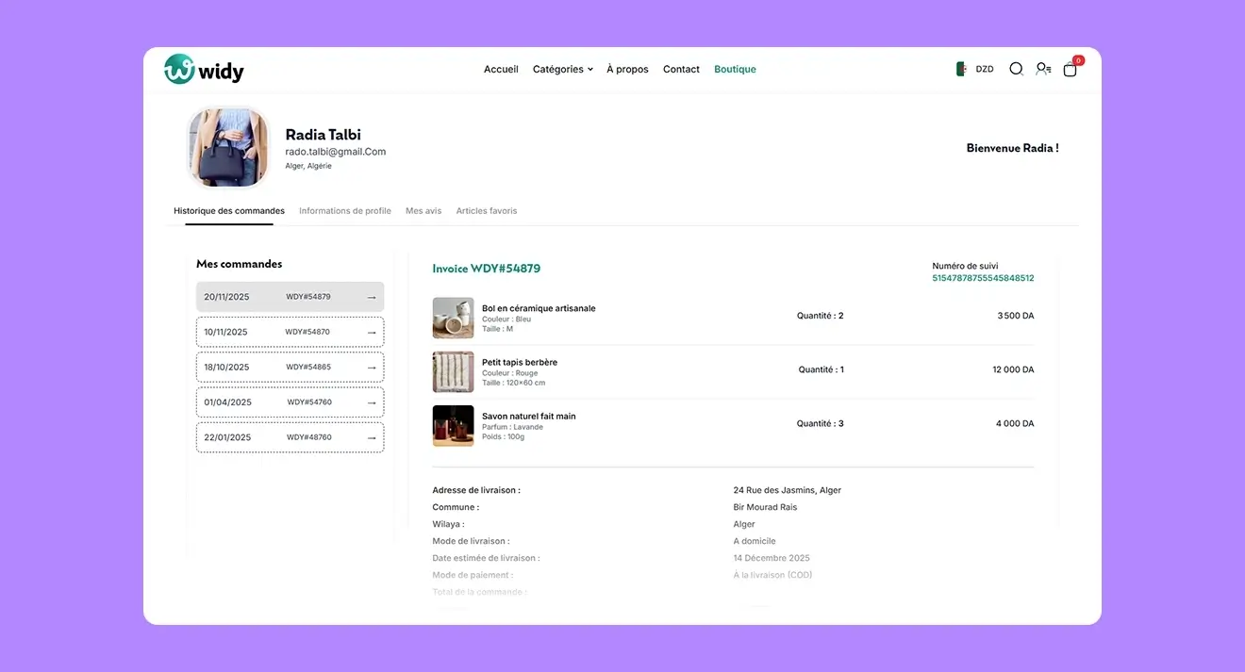This screenshot has height=672, width=1245.
Task: Switch to Articles favoris tab
Action: pyautogui.click(x=487, y=211)
